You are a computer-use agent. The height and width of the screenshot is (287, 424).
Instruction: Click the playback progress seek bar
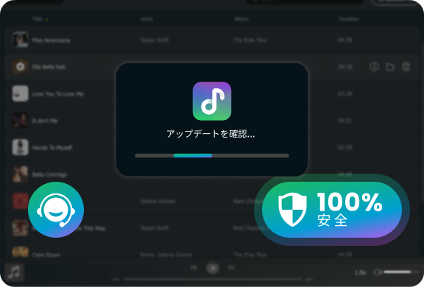click(213, 279)
